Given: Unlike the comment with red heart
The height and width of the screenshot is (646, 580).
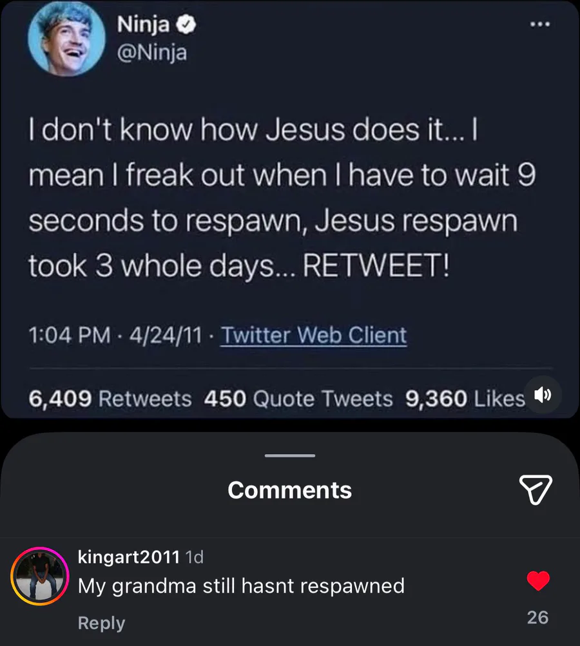Looking at the screenshot, I should point(538,582).
